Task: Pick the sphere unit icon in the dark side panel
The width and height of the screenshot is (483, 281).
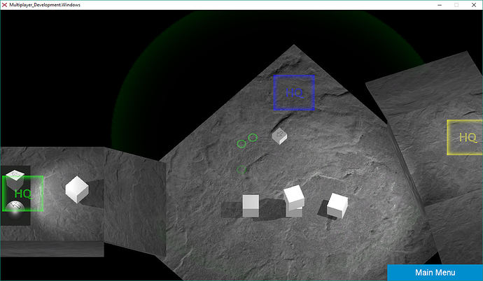Action: 15,209
